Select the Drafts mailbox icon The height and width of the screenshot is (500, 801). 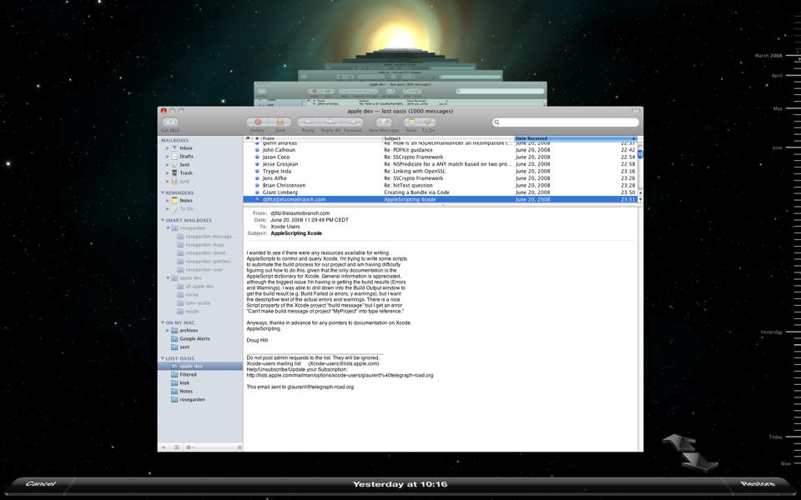pyautogui.click(x=174, y=156)
